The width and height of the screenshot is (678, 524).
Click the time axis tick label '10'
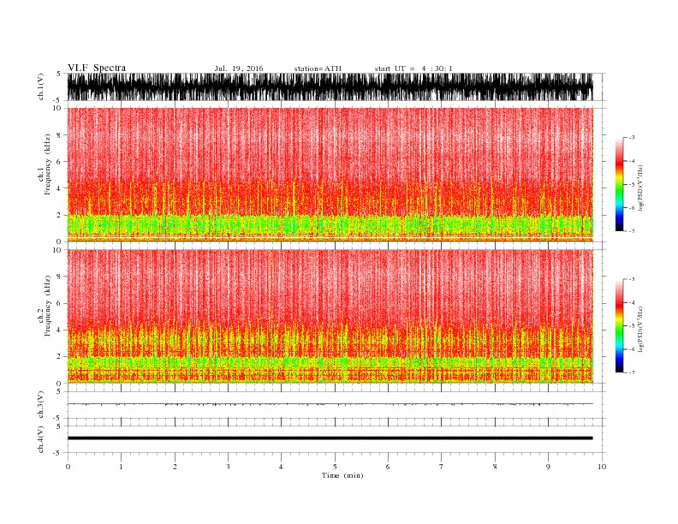click(x=602, y=467)
